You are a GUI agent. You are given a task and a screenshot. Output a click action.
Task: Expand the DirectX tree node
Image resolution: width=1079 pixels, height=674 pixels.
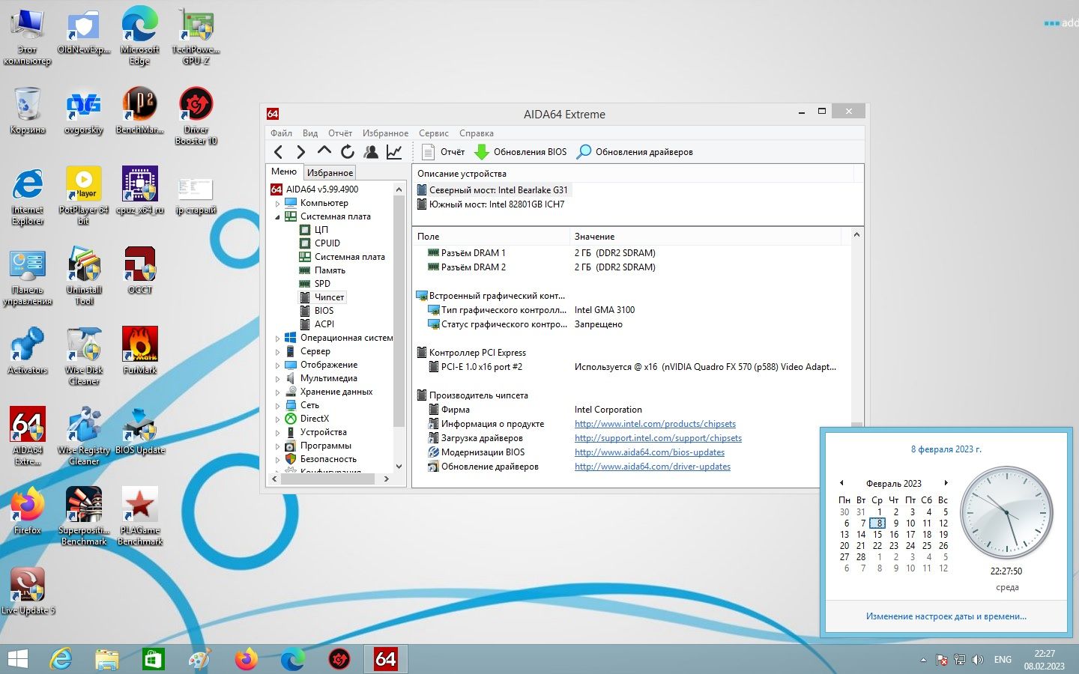coord(277,419)
